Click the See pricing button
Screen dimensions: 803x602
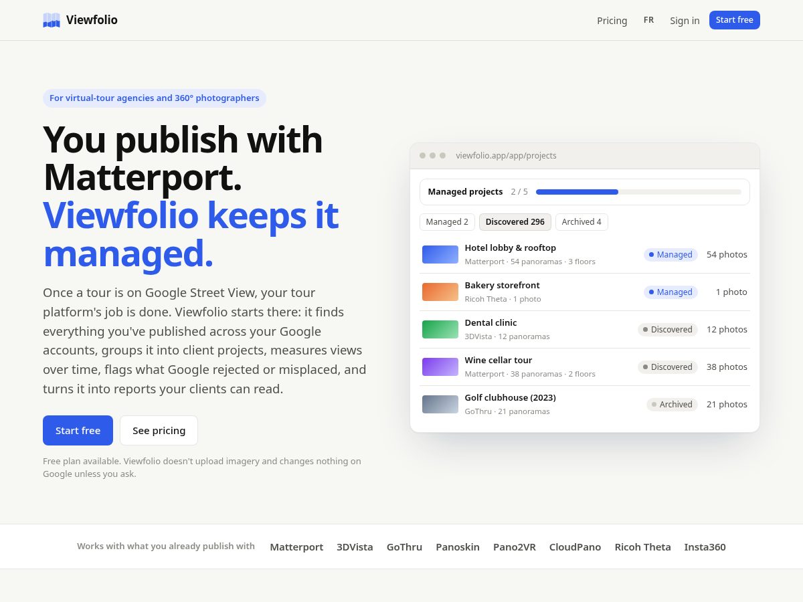pos(159,431)
